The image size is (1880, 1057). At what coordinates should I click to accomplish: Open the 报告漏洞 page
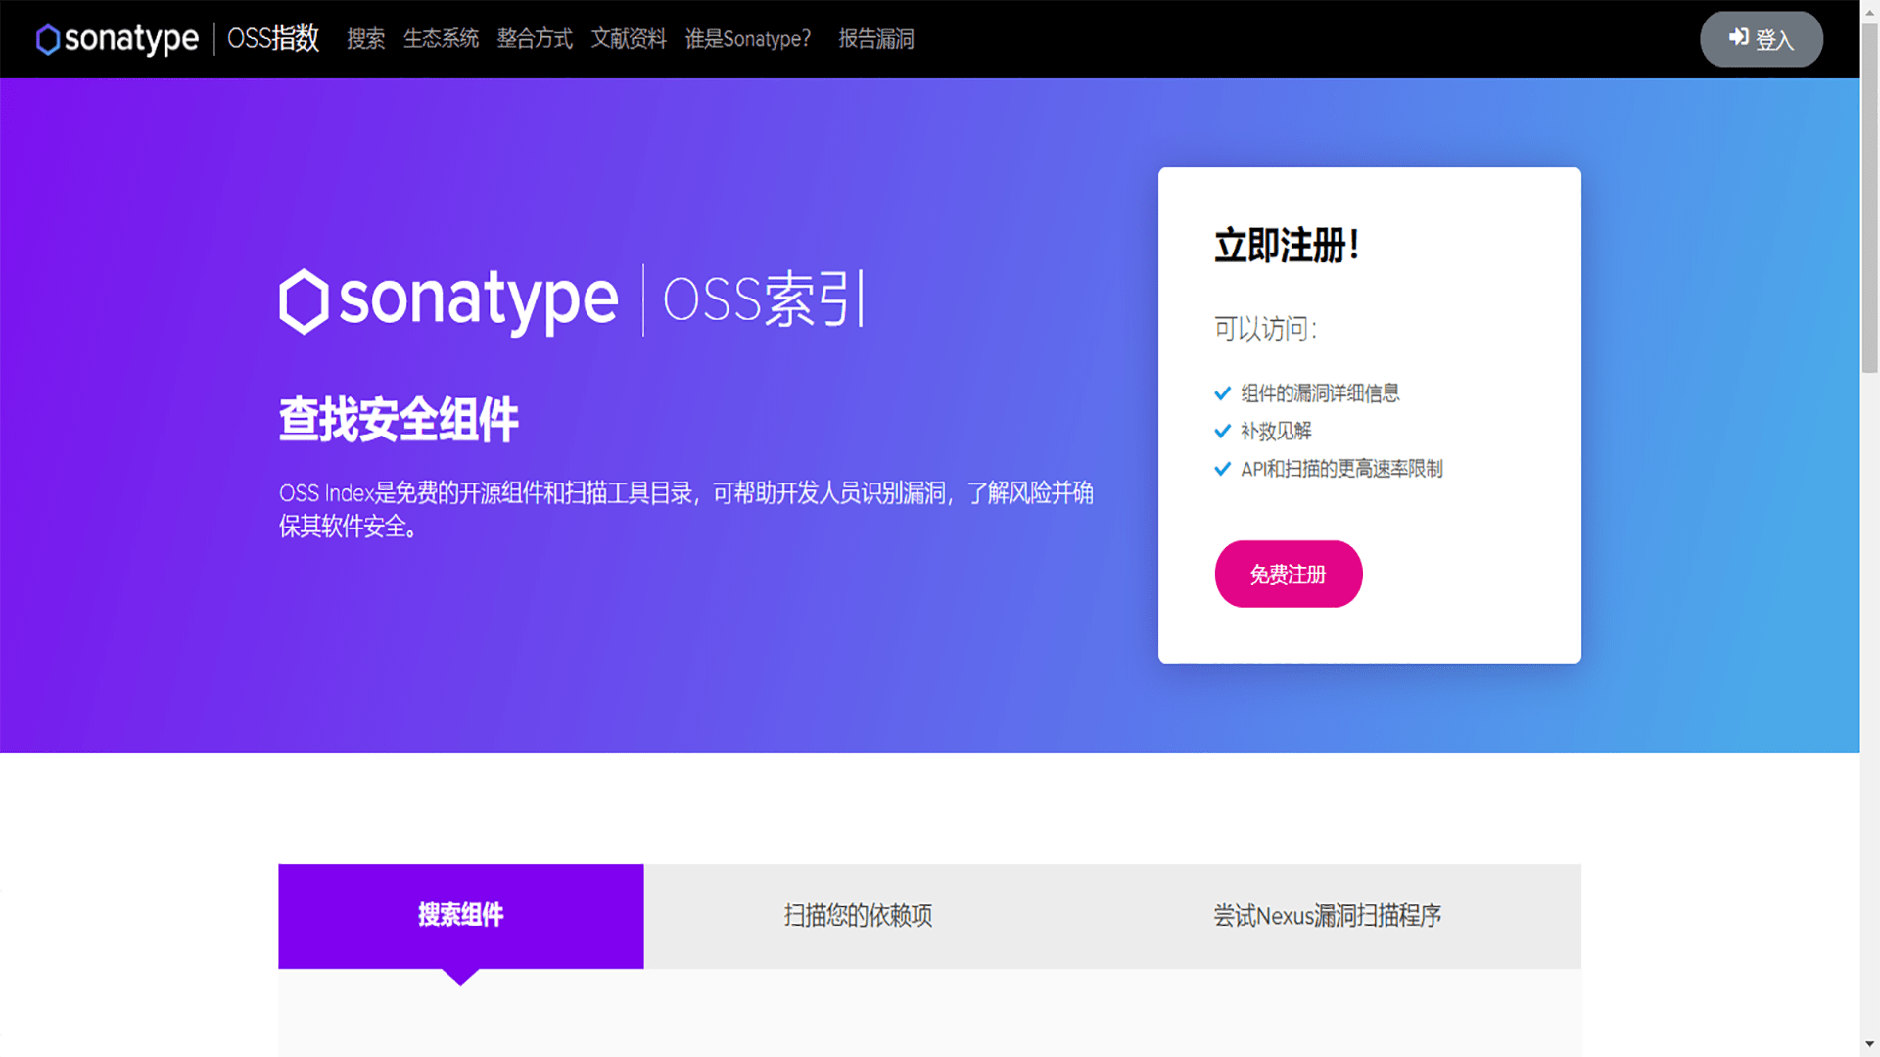coord(875,39)
